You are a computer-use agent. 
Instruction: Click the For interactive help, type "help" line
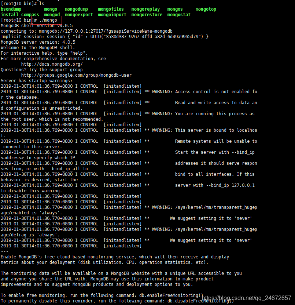[x=44, y=53]
